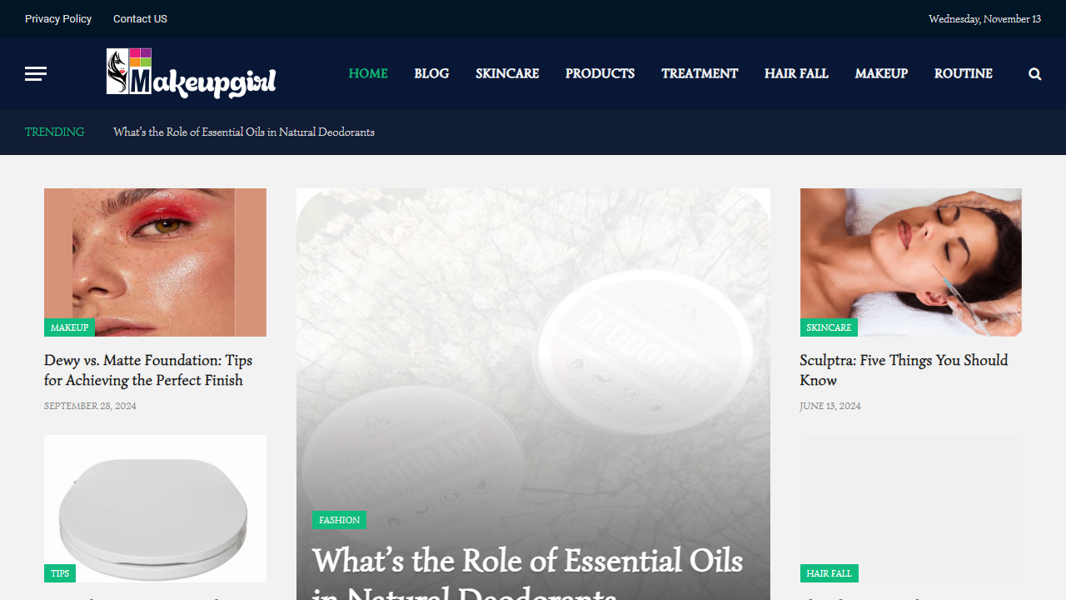Image resolution: width=1066 pixels, height=600 pixels.
Task: Open Dewy vs. Matte Foundation article title
Action: [x=148, y=370]
